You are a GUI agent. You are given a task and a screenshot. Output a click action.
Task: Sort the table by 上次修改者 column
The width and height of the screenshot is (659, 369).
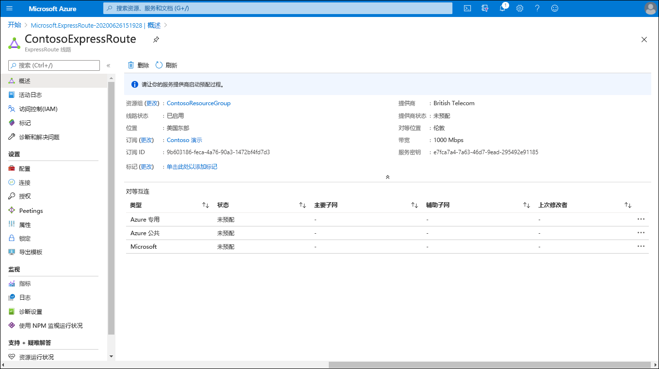628,205
